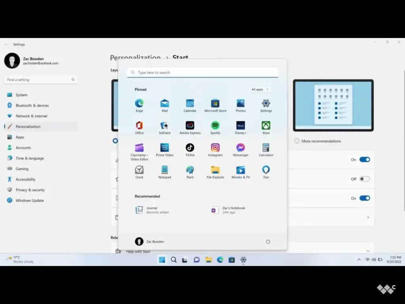Open All apps list
This screenshot has width=405, height=304.
tap(260, 89)
